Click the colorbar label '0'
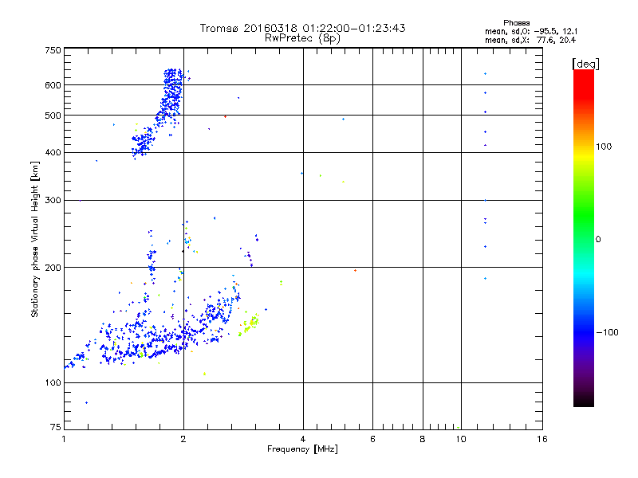Image resolution: width=638 pixels, height=478 pixels. click(597, 240)
